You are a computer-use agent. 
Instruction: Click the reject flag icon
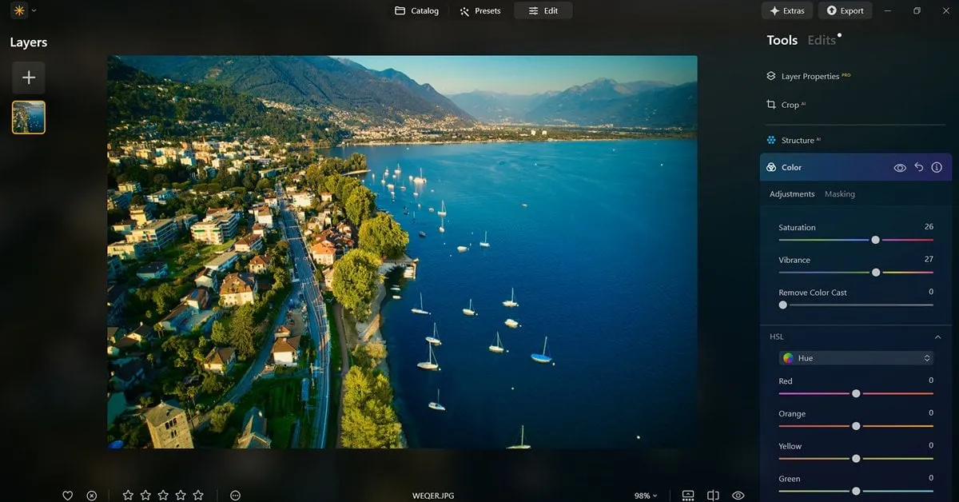pos(92,496)
